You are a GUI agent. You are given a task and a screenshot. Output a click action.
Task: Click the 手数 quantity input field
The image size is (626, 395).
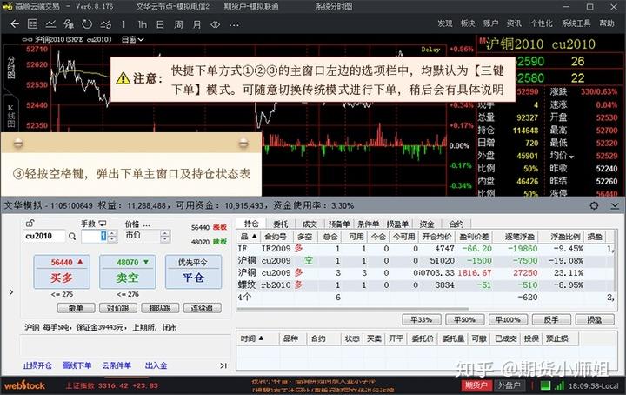click(94, 236)
